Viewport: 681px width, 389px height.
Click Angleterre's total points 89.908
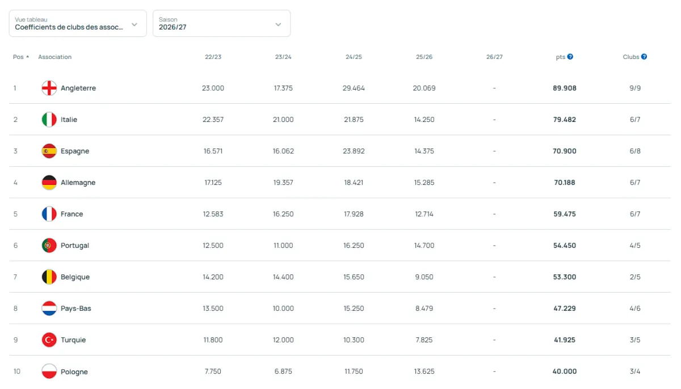pos(564,88)
